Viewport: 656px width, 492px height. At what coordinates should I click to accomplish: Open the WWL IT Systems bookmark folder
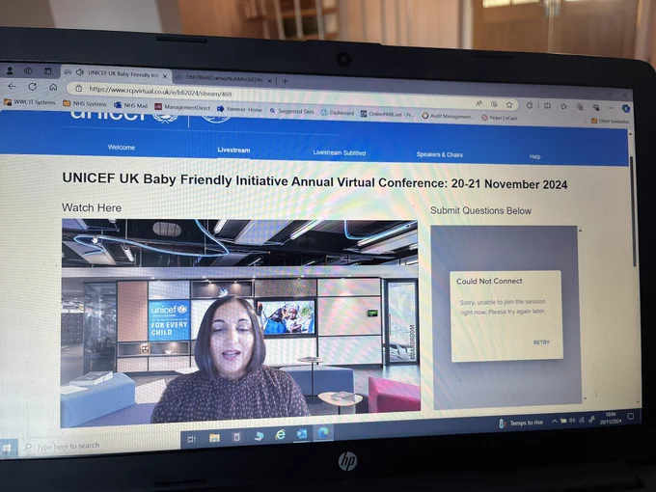click(x=29, y=101)
